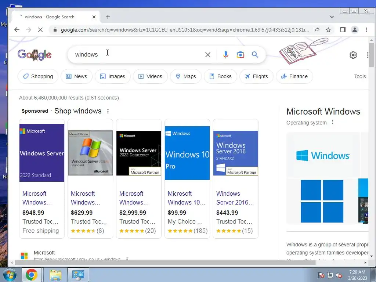Open the Microsoft search result

click(x=44, y=253)
